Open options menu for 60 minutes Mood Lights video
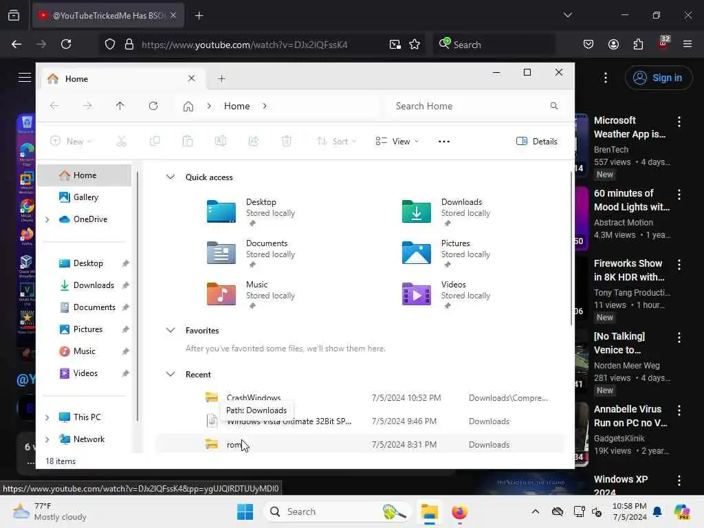This screenshot has width=704, height=528. pos(679,195)
